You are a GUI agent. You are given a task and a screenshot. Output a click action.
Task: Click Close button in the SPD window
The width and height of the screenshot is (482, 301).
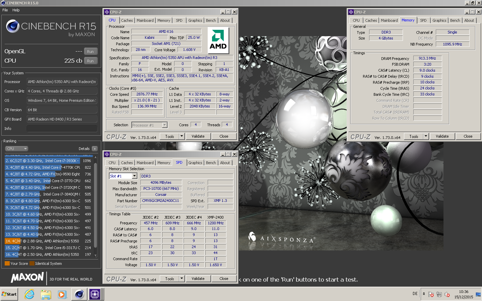[224, 279]
